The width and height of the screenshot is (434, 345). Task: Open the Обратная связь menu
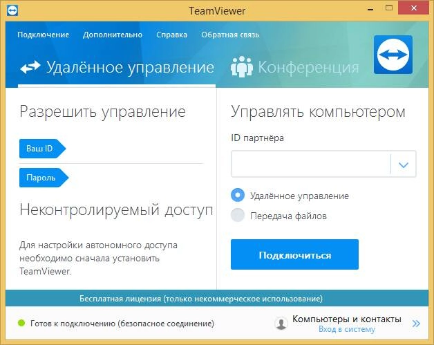click(x=230, y=35)
